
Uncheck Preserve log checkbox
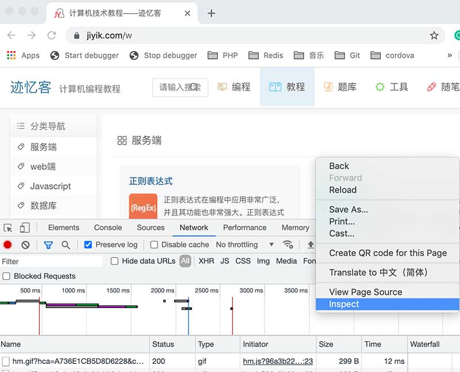[88, 245]
